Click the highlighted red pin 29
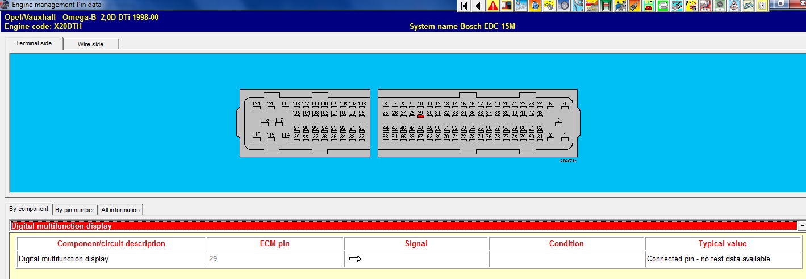Screen dimensions: 806x279 [x=420, y=115]
